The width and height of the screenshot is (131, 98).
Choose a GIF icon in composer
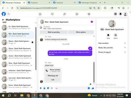coord(52,88)
